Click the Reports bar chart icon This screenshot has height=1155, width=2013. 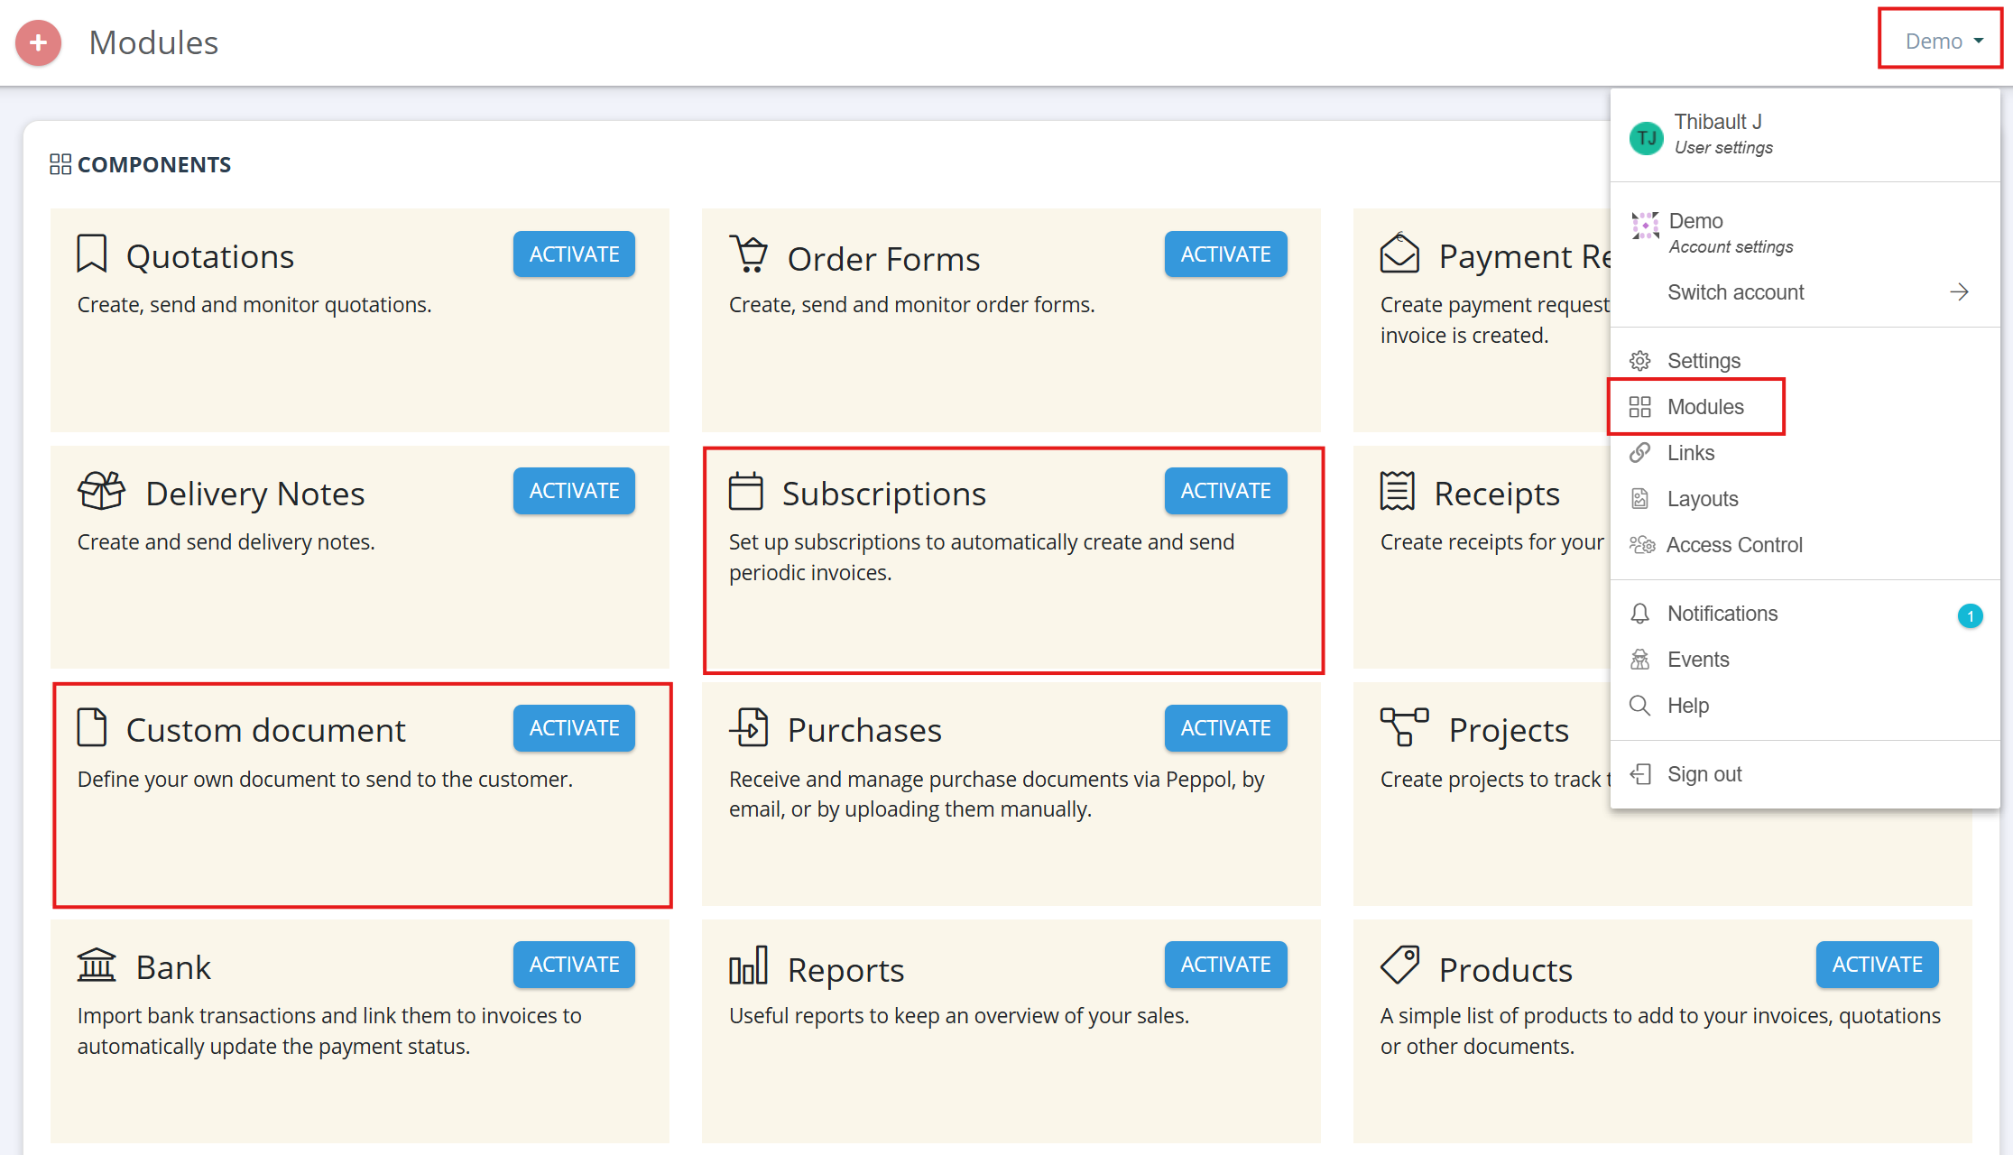tap(749, 965)
